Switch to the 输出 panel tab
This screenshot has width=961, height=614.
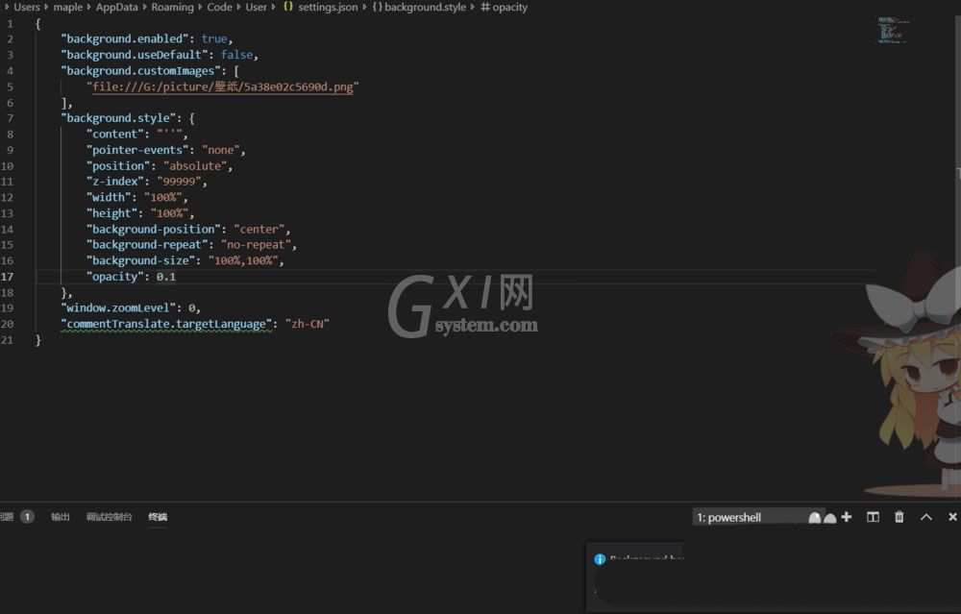click(x=60, y=517)
